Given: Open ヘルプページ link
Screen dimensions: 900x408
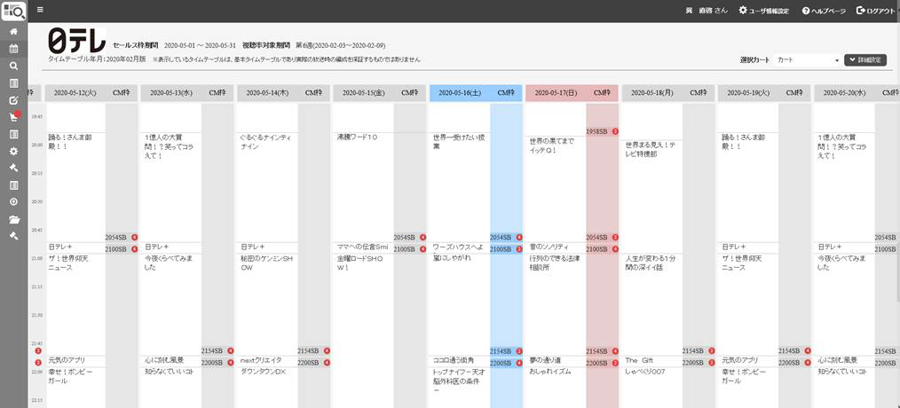Looking at the screenshot, I should click(824, 11).
